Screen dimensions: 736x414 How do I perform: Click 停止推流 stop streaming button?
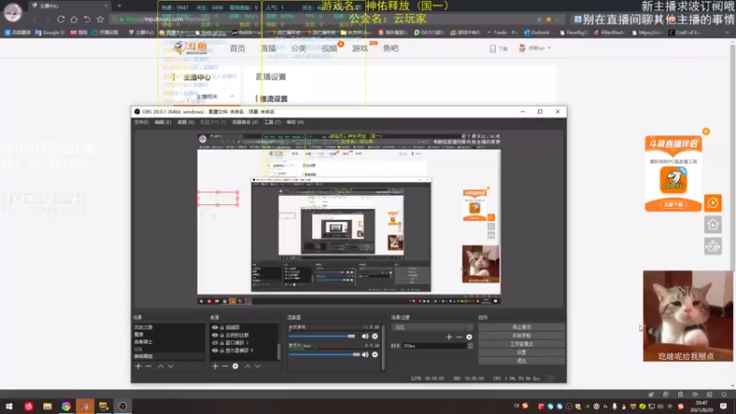522,328
